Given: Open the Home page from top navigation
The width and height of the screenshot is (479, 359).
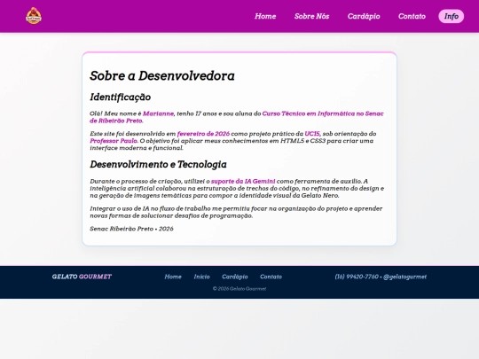Looking at the screenshot, I should pos(265,16).
